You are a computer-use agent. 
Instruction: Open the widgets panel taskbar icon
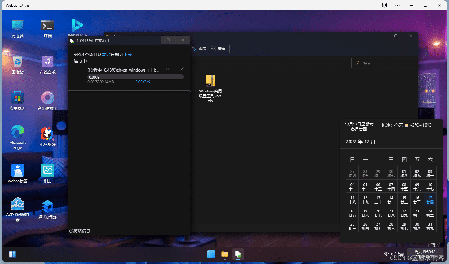point(12,254)
